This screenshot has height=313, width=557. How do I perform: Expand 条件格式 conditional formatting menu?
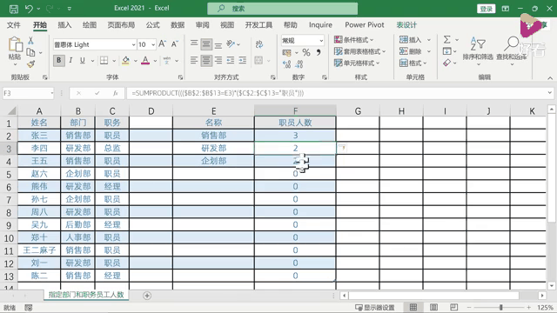(354, 40)
